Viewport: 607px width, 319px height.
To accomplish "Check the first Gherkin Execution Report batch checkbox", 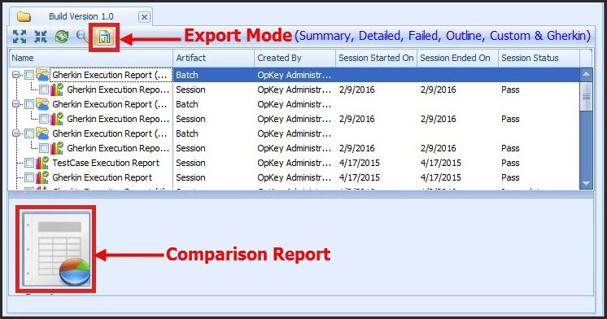I will 29,75.
